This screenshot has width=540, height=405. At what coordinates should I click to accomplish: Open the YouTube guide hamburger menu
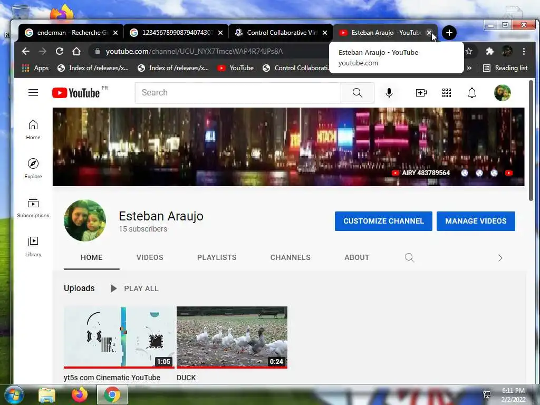tap(33, 93)
